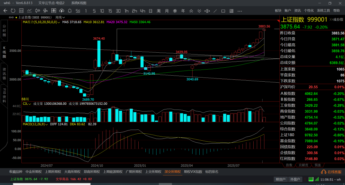The width and height of the screenshot is (345, 185).
Task: Click the 期货户 button
Action: coord(280,179)
